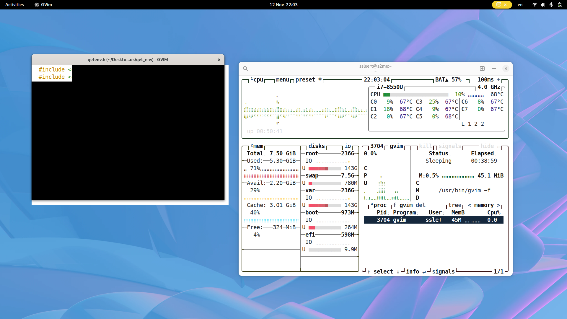Image resolution: width=567 pixels, height=319 pixels.
Task: Decrease update interval with minus next to 100ms
Action: pyautogui.click(x=473, y=79)
